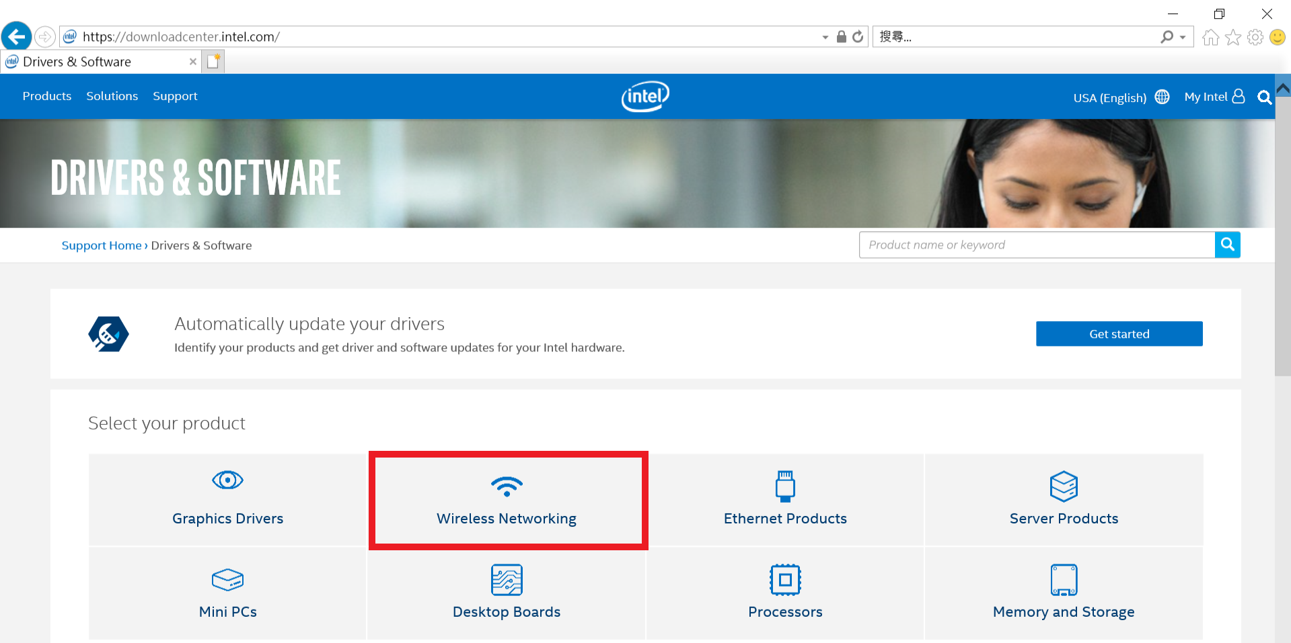The width and height of the screenshot is (1291, 643).
Task: Click the Server Products icon
Action: click(1064, 486)
